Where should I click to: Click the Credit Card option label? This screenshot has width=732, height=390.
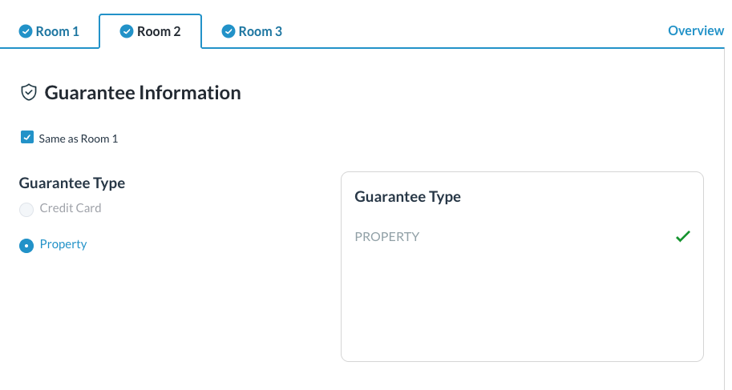pos(71,208)
